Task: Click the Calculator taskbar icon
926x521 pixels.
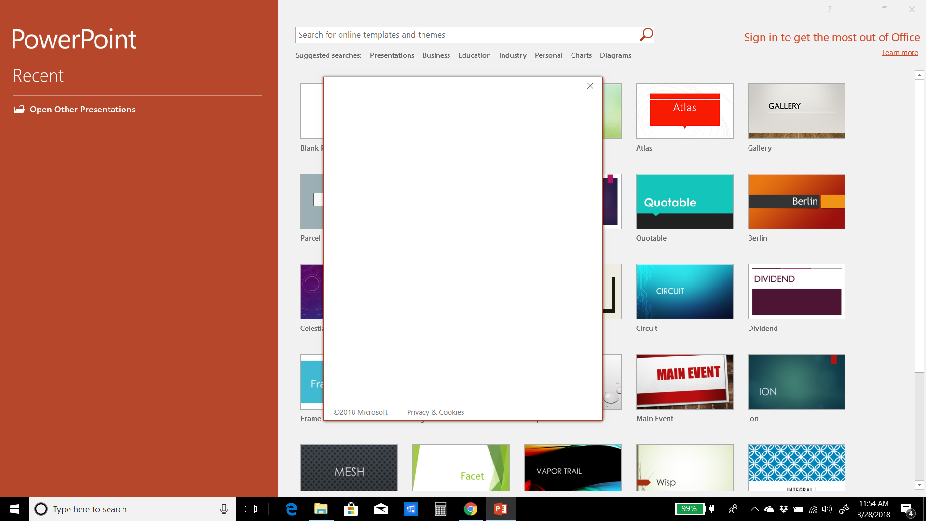Action: 440,509
